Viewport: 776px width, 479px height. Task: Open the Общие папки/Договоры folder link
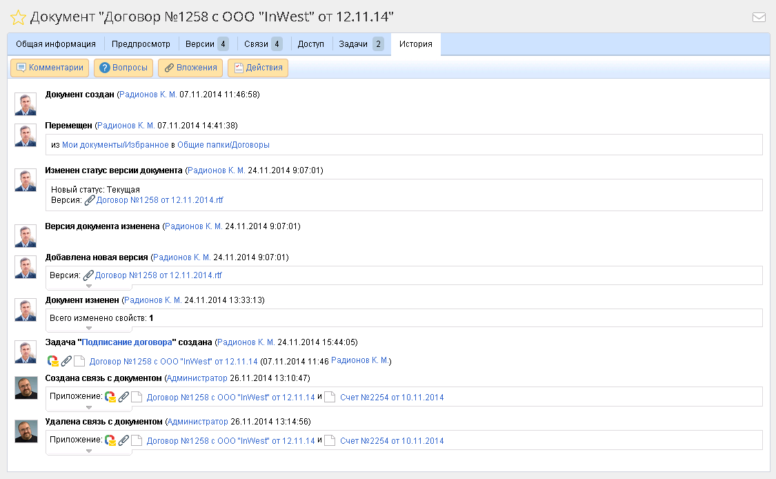tap(223, 145)
